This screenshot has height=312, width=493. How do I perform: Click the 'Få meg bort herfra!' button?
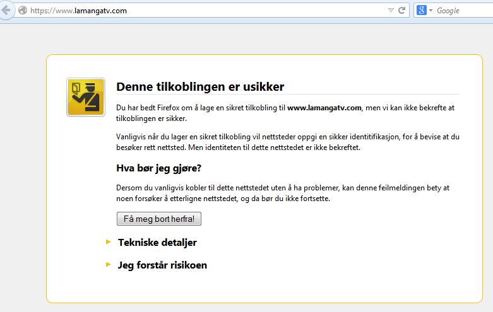(x=159, y=219)
